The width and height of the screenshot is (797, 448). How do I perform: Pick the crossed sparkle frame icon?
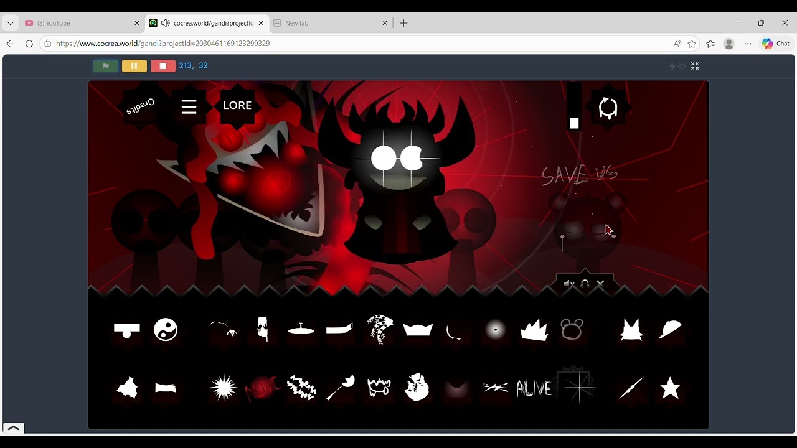point(579,386)
